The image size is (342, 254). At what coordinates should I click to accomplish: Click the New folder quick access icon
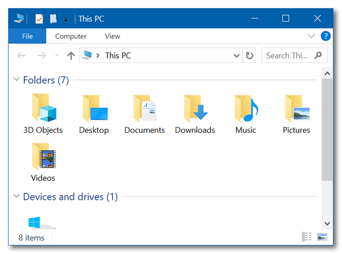[x=54, y=19]
